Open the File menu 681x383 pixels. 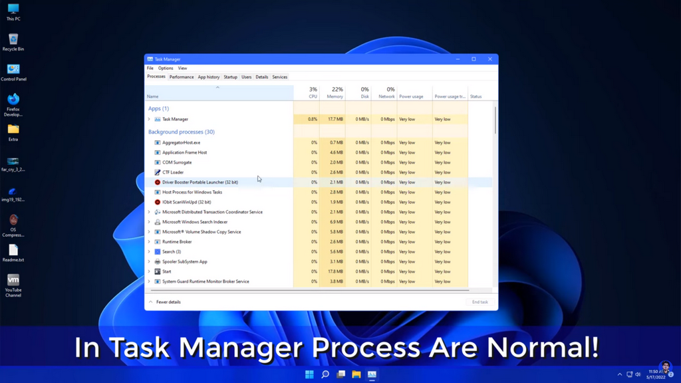(150, 68)
